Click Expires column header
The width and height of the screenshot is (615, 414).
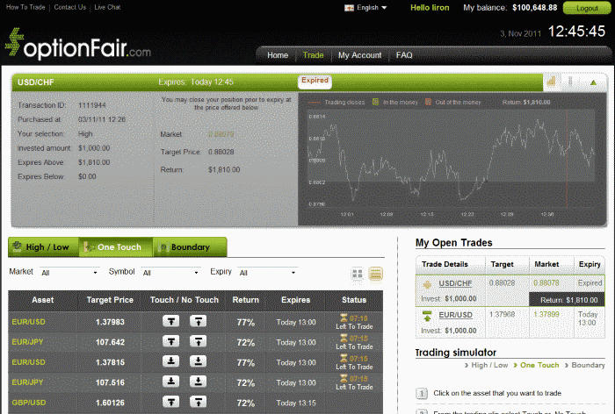coord(295,300)
